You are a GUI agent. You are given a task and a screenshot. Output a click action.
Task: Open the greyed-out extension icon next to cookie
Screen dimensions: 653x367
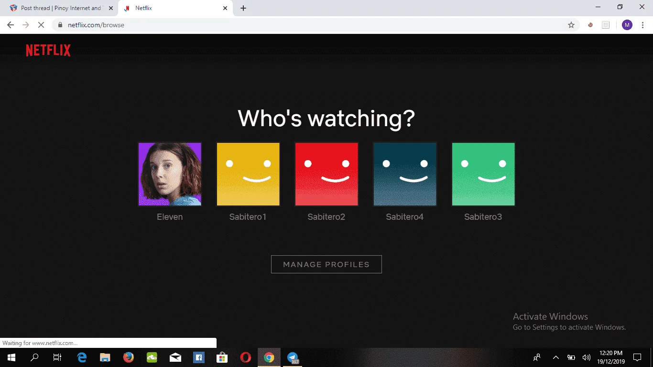coord(606,25)
